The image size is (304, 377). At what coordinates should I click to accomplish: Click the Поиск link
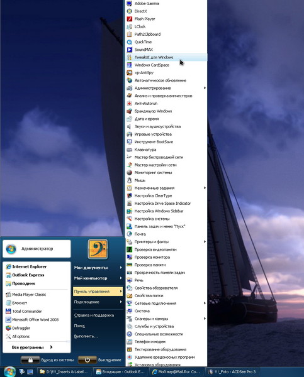click(x=79, y=325)
